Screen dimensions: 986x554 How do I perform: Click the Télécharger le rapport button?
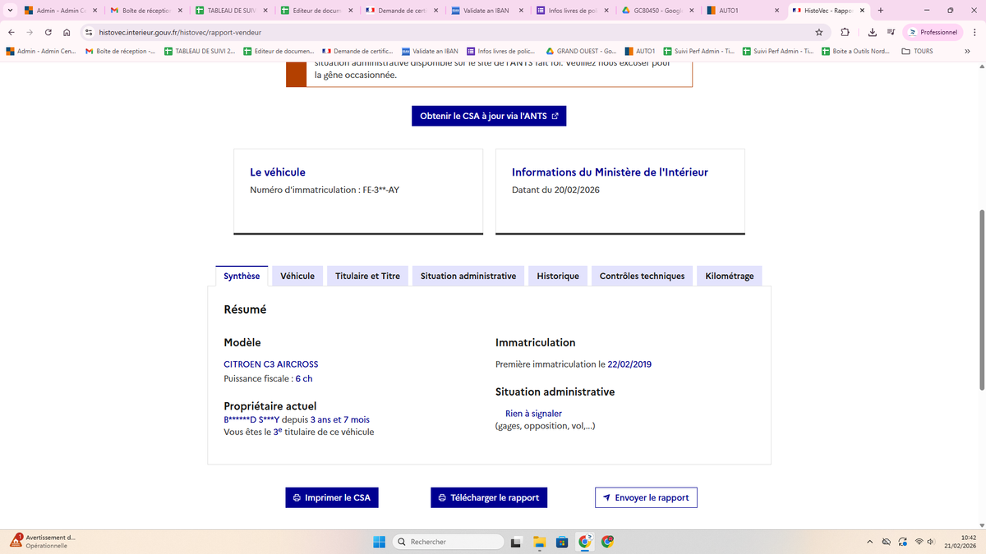pos(489,497)
